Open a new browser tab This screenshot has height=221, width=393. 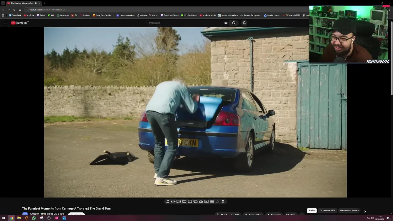pyautogui.click(x=45, y=3)
